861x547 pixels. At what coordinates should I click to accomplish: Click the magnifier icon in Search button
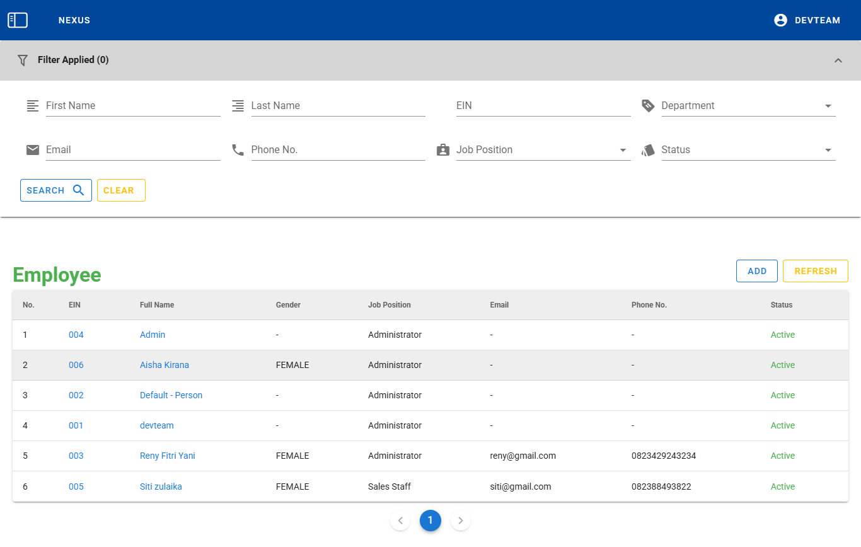click(79, 190)
